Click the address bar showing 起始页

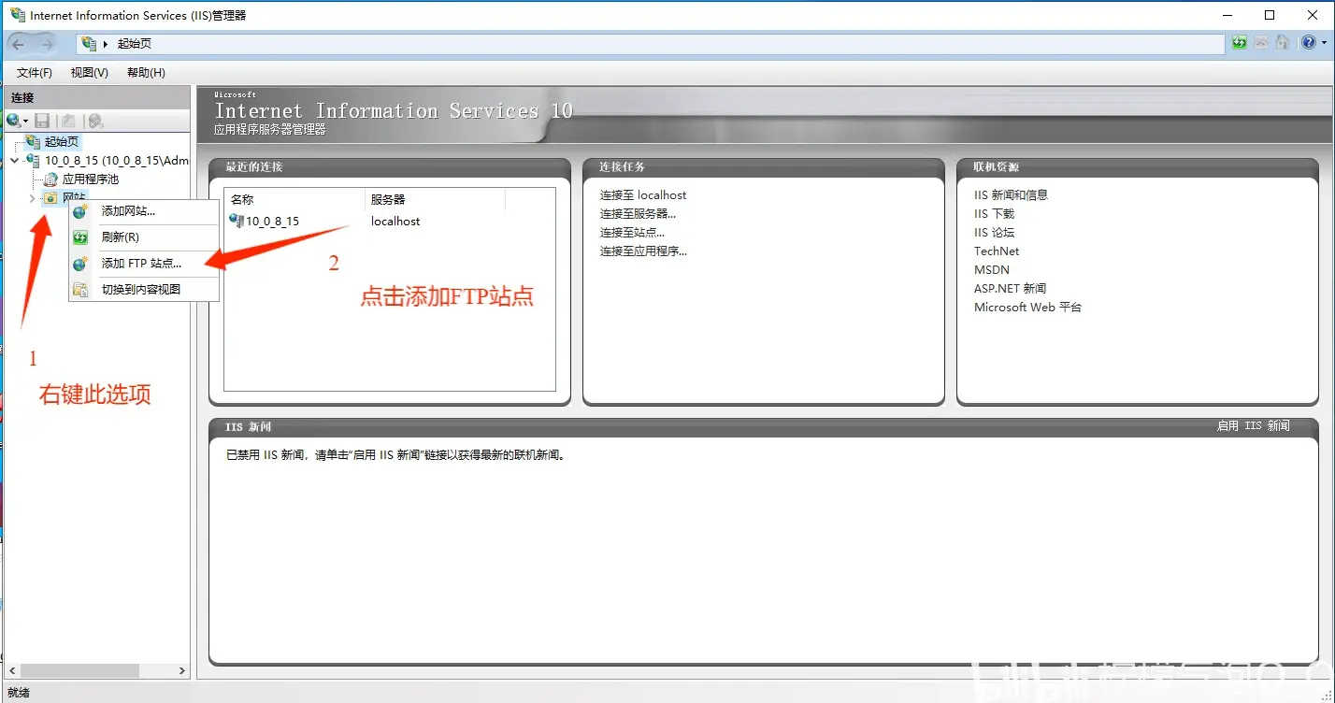click(651, 44)
